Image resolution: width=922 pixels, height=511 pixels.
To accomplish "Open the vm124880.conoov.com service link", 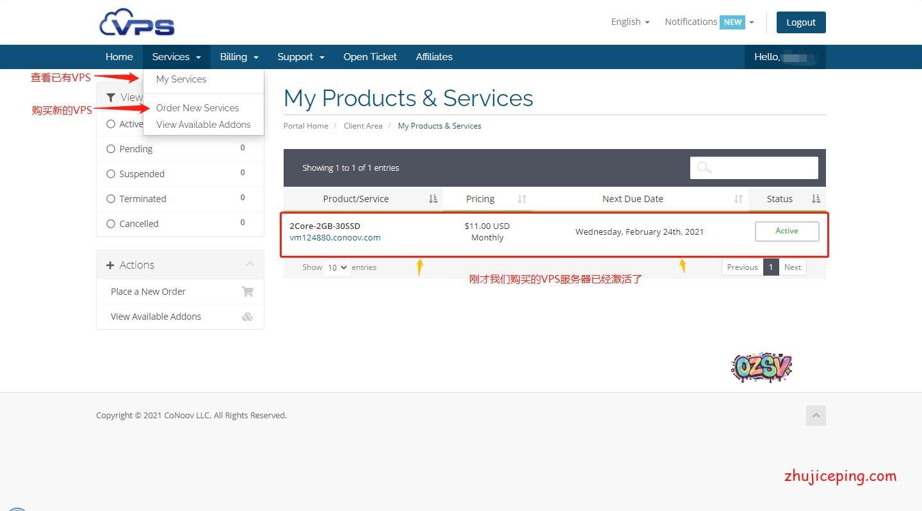I will (335, 237).
